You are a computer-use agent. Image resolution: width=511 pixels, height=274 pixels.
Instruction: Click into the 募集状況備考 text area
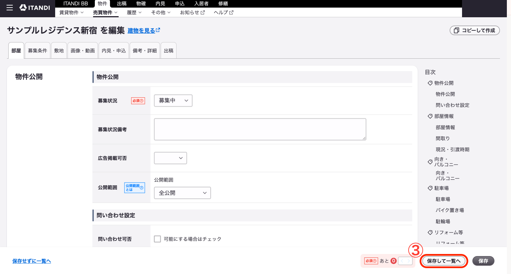click(x=260, y=129)
